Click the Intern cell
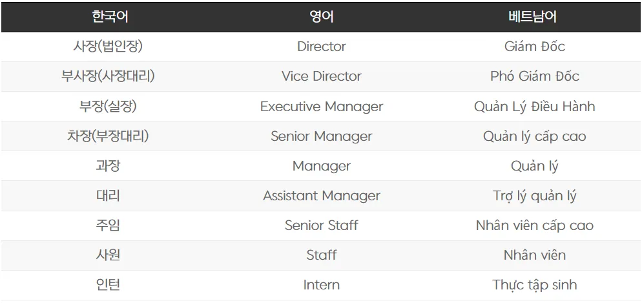Image resolution: width=642 pixels, height=303 pixels. coord(321,285)
